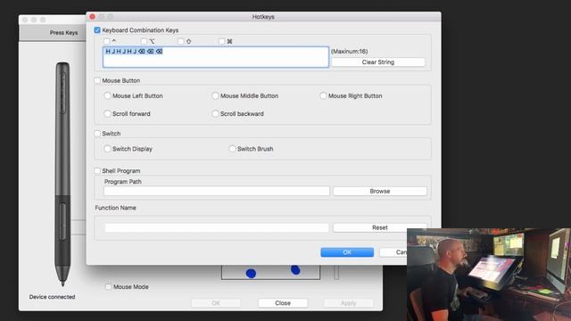Image resolution: width=571 pixels, height=321 pixels.
Task: Choose the Scroll forward option
Action: pyautogui.click(x=107, y=113)
